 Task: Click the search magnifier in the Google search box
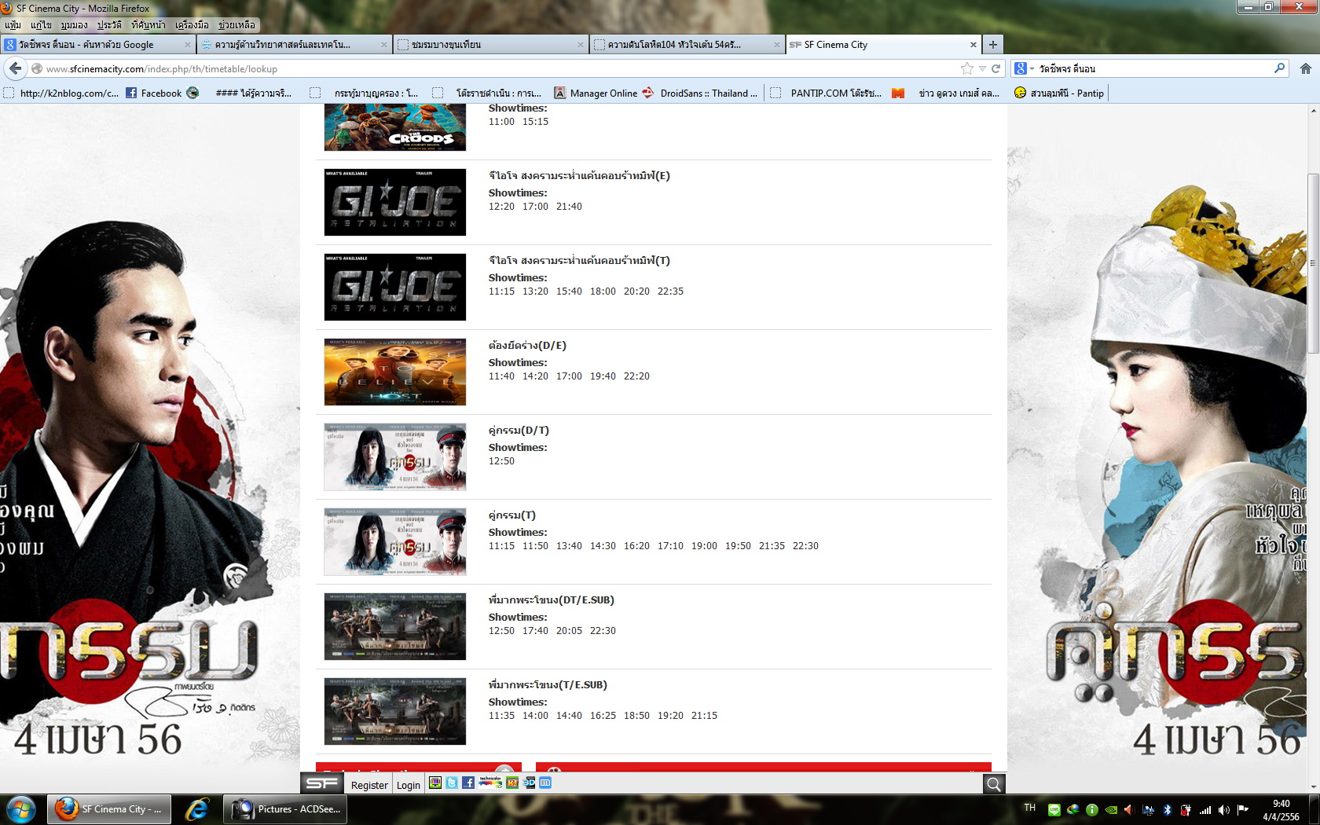click(1279, 68)
